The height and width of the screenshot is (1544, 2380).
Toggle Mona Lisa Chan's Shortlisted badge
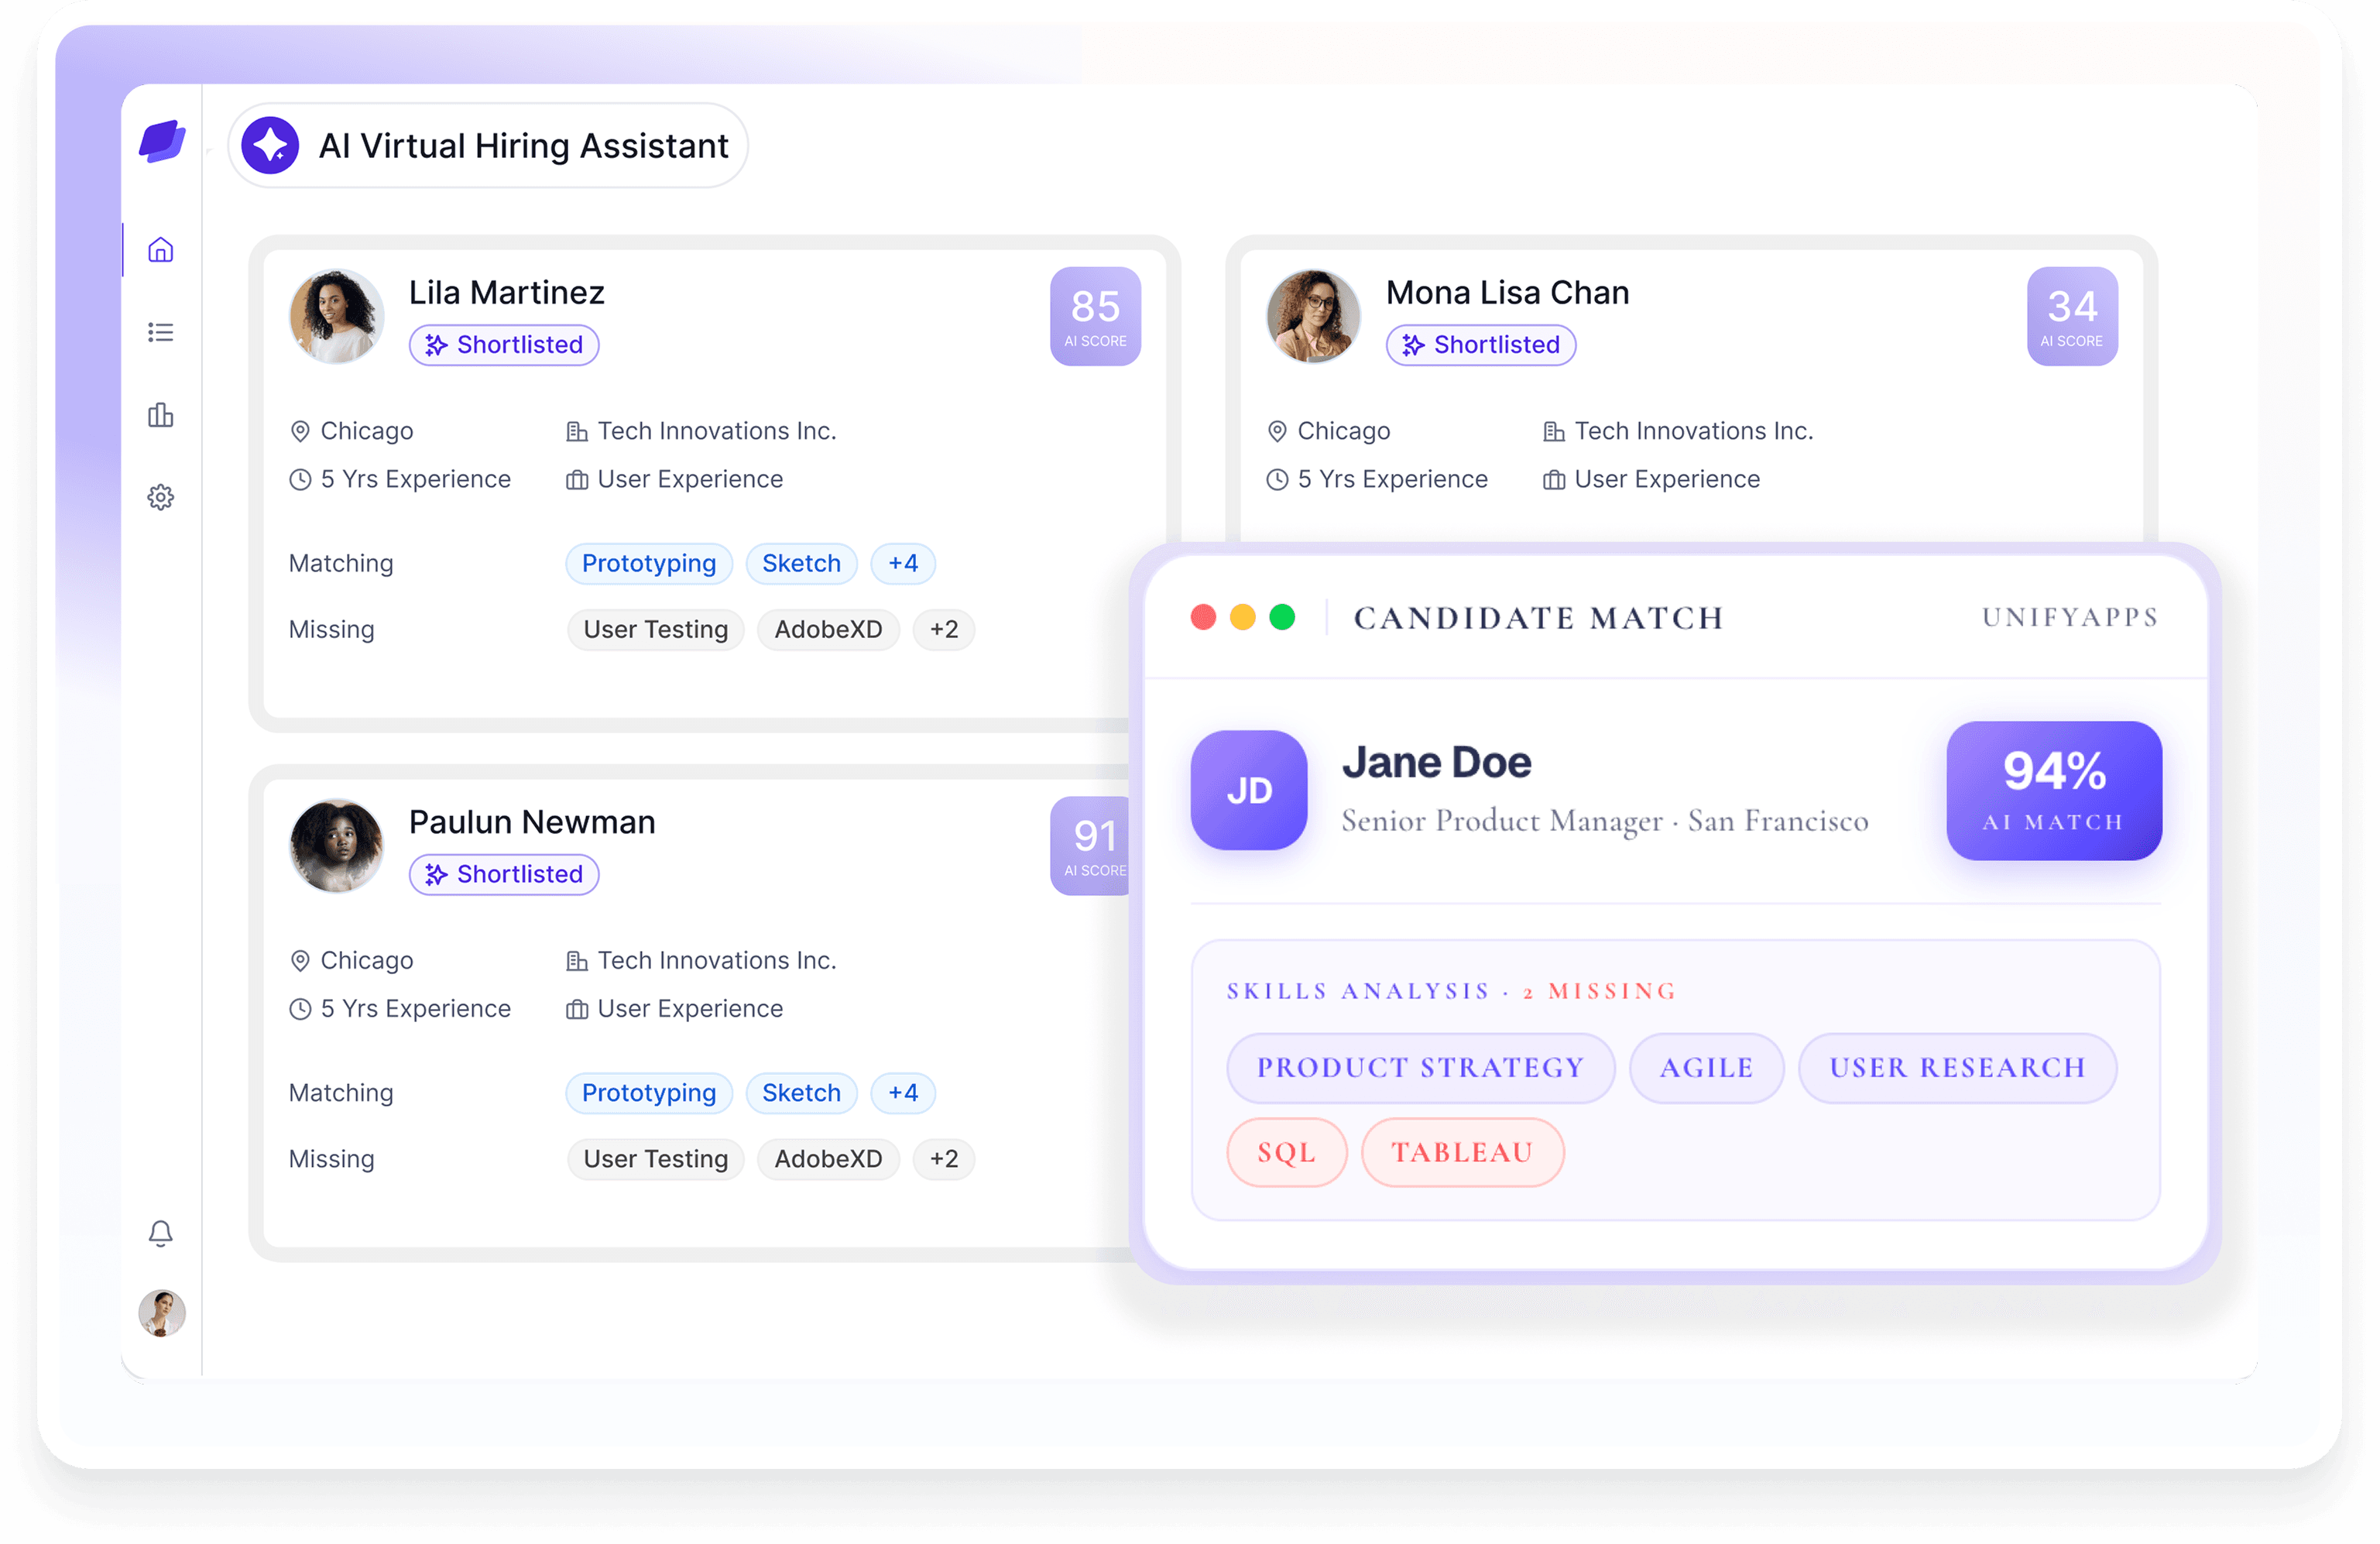pyautogui.click(x=1480, y=345)
